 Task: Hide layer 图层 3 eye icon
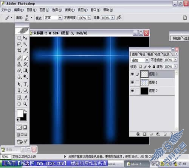132,74
